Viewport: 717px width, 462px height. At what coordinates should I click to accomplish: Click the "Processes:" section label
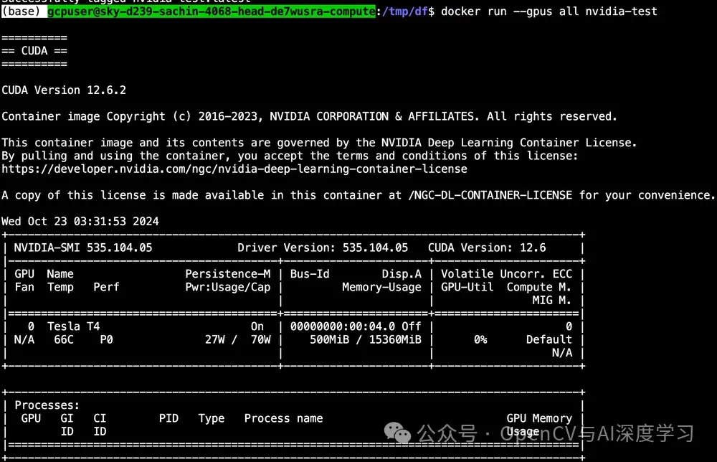[47, 405]
